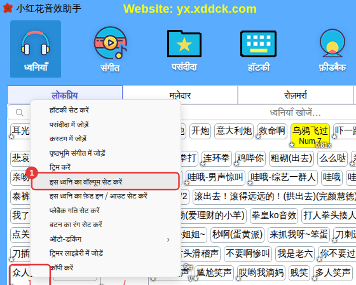Click the star on 连环拳 button
The height and width of the screenshot is (285, 356).
pyautogui.click(x=203, y=163)
